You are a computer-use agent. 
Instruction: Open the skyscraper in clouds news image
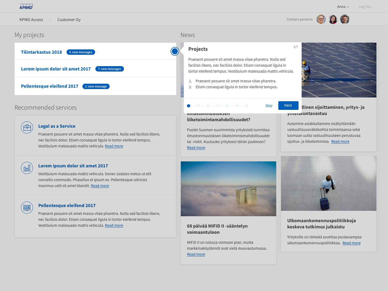point(228,189)
